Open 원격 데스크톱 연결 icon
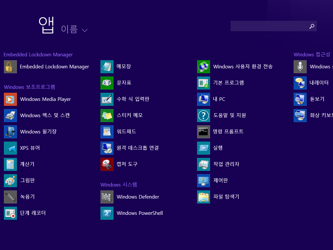This screenshot has width=333, height=250. click(107, 148)
